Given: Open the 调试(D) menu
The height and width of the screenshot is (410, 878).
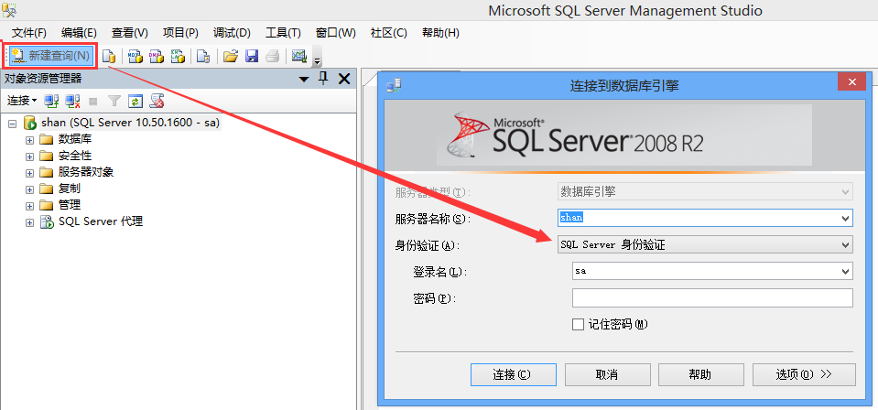Looking at the screenshot, I should 232,33.
